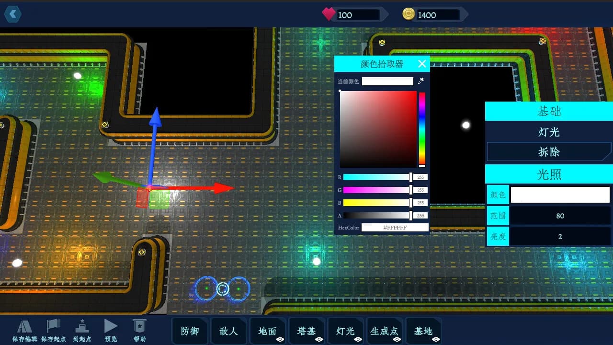This screenshot has height=345, width=613.
Task: Select the eyedropper color sampler
Action: tap(421, 81)
